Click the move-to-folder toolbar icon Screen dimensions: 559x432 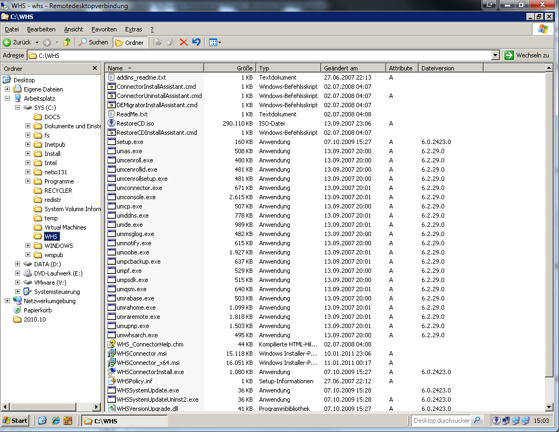pyautogui.click(x=158, y=42)
